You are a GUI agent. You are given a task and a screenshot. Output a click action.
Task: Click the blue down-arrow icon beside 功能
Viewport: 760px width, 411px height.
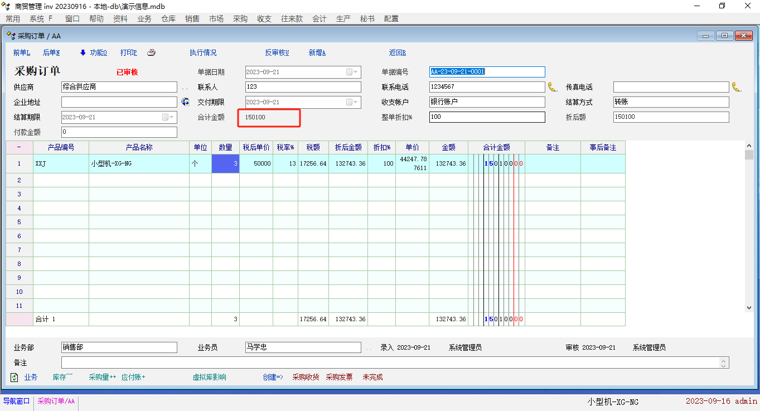[83, 53]
